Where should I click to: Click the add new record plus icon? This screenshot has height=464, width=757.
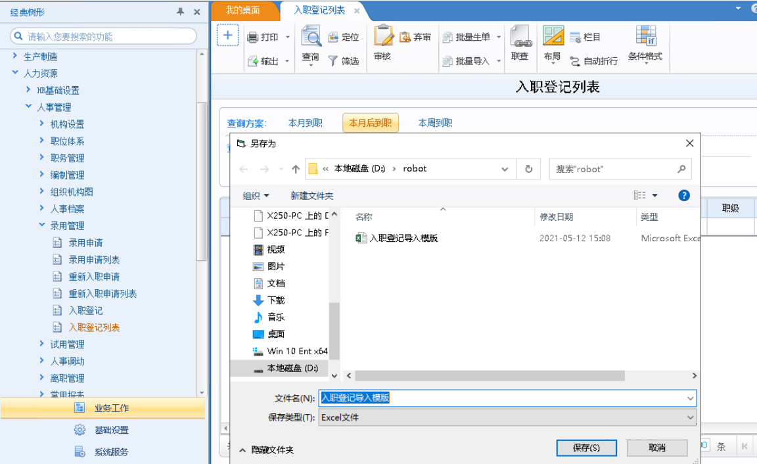227,35
